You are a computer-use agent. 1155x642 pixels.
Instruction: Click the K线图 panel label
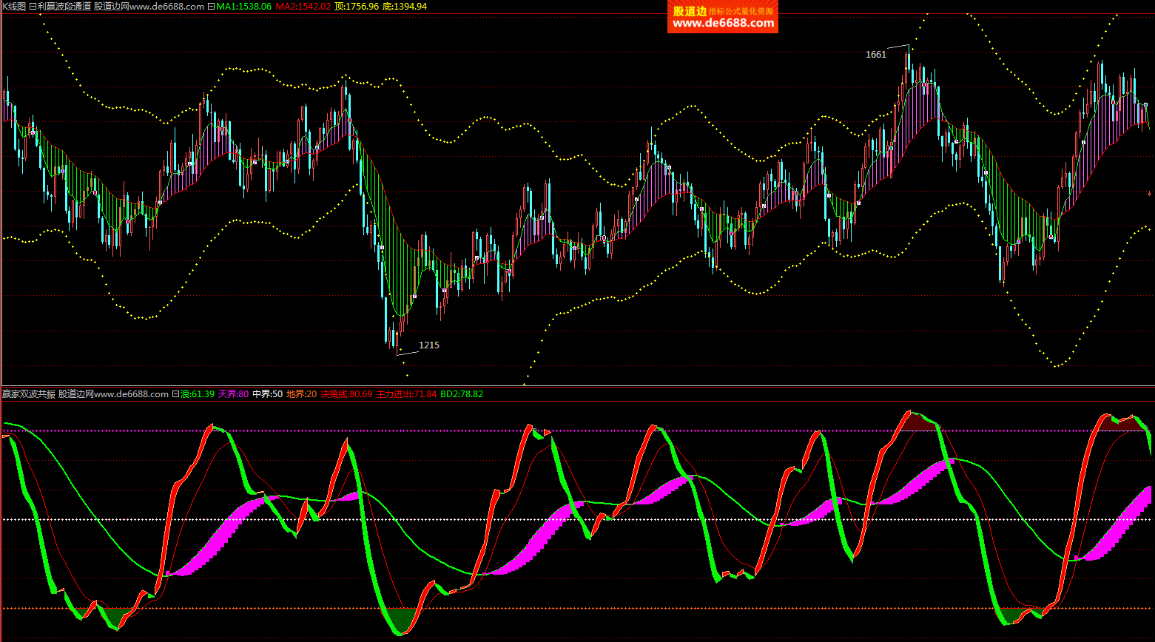(x=13, y=7)
